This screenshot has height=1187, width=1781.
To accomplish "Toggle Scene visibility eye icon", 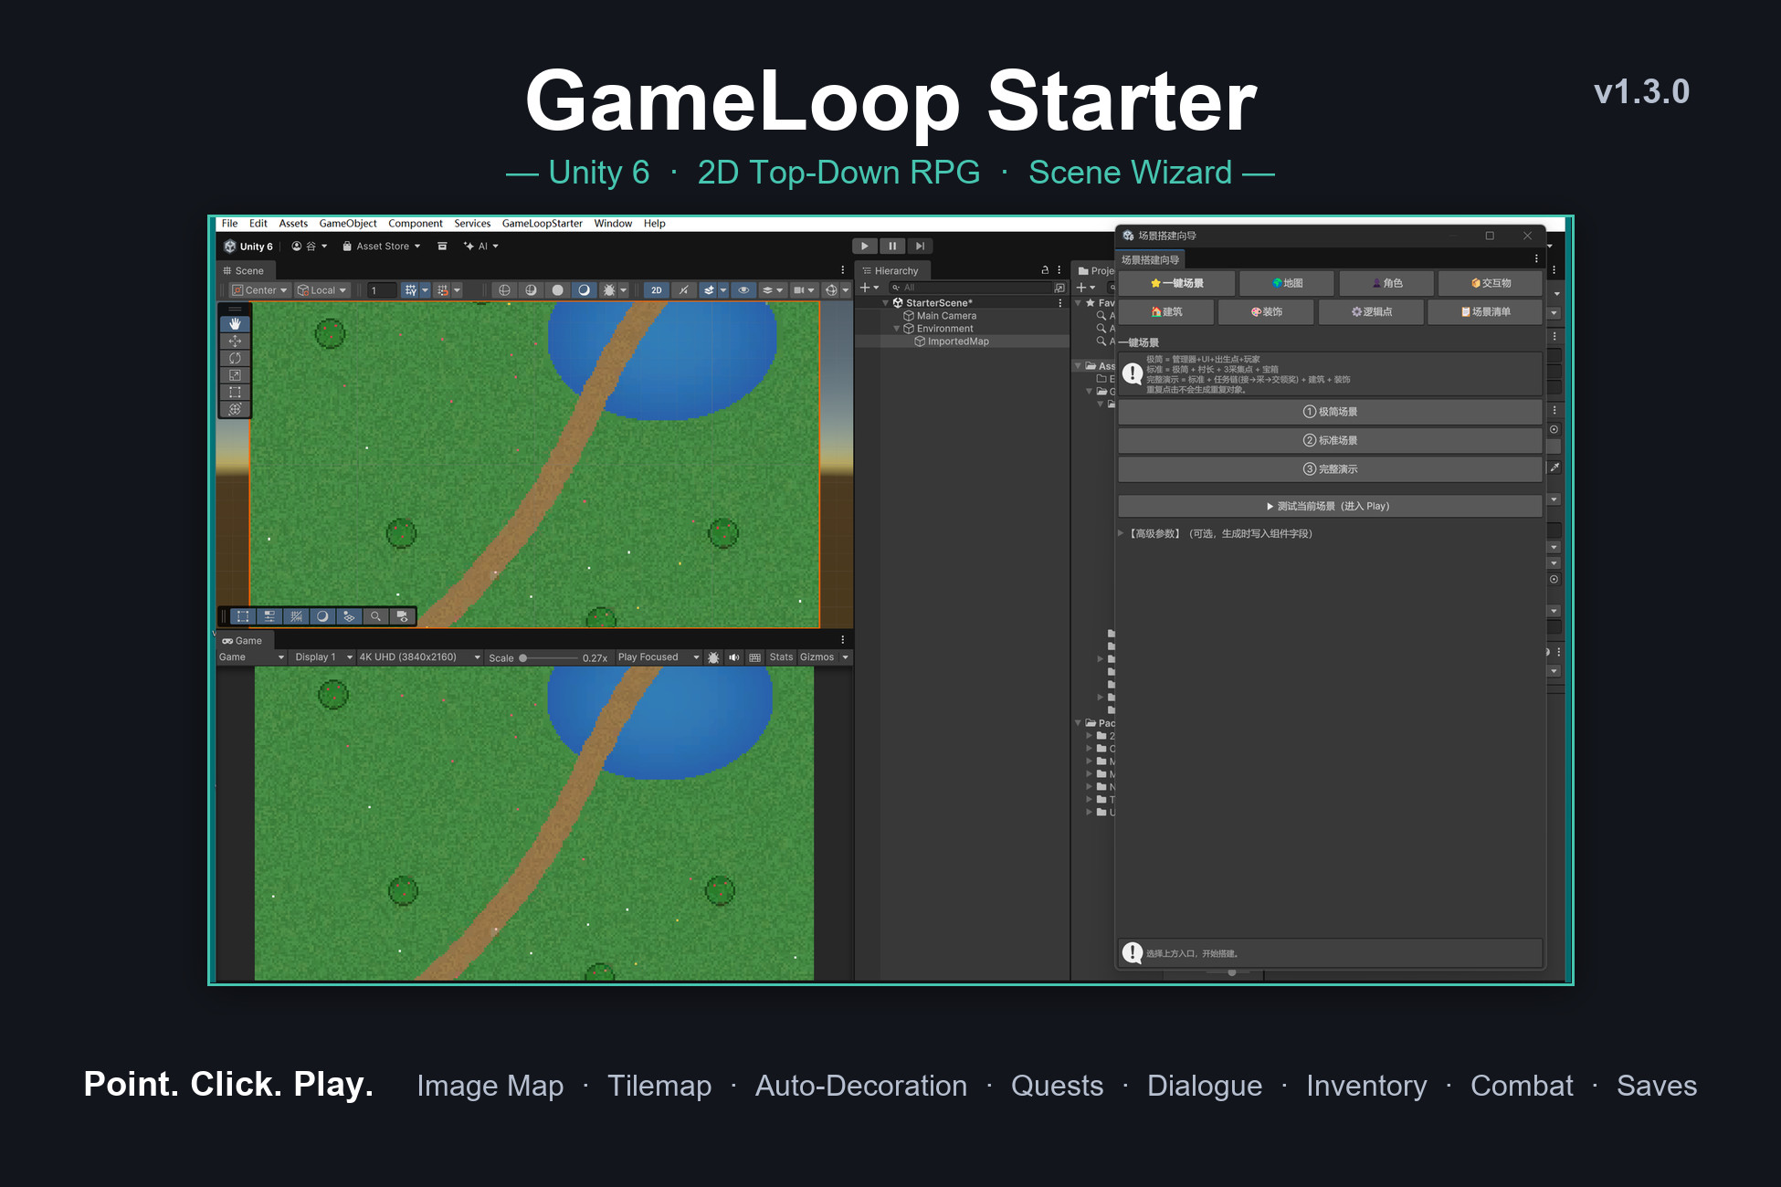I will coord(743,290).
